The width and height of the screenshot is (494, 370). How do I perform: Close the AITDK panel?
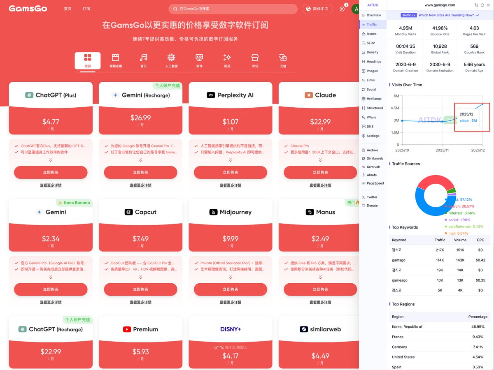tap(488, 5)
